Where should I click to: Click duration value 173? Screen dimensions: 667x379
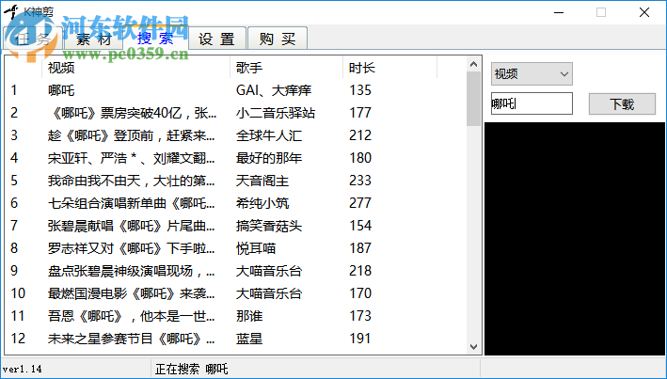click(360, 316)
